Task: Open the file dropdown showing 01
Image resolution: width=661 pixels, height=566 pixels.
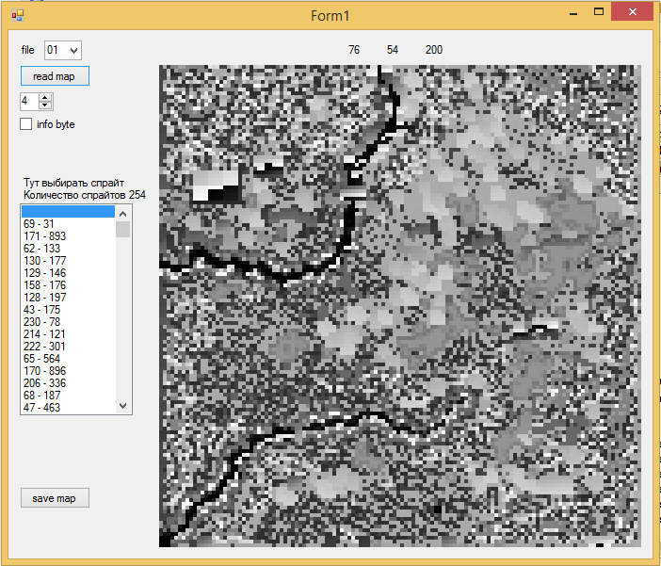Action: point(64,50)
